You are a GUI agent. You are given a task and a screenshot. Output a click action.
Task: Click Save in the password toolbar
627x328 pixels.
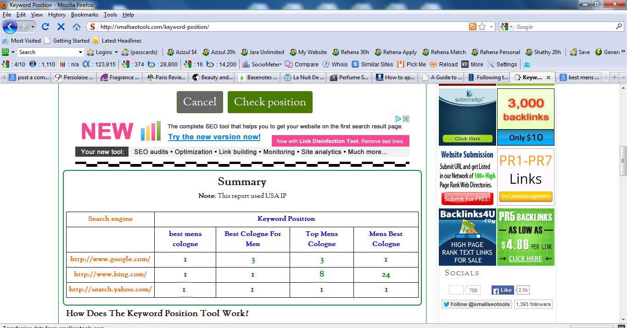pyautogui.click(x=580, y=52)
